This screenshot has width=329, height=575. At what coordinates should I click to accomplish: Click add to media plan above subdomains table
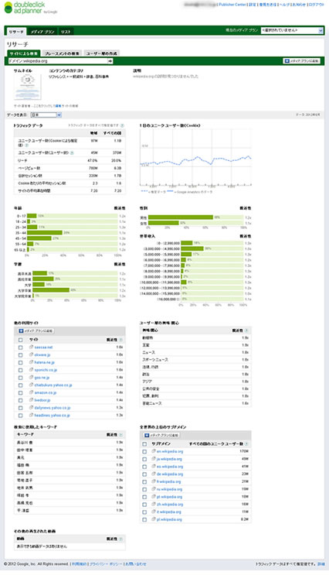[x=161, y=435]
